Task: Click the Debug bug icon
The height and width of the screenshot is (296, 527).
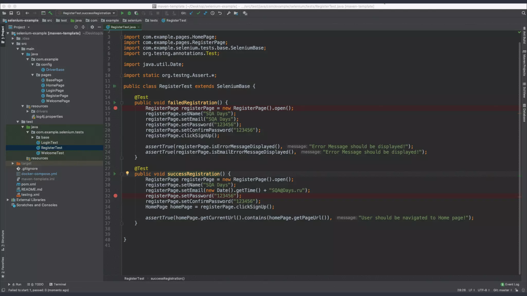Action: tap(129, 13)
